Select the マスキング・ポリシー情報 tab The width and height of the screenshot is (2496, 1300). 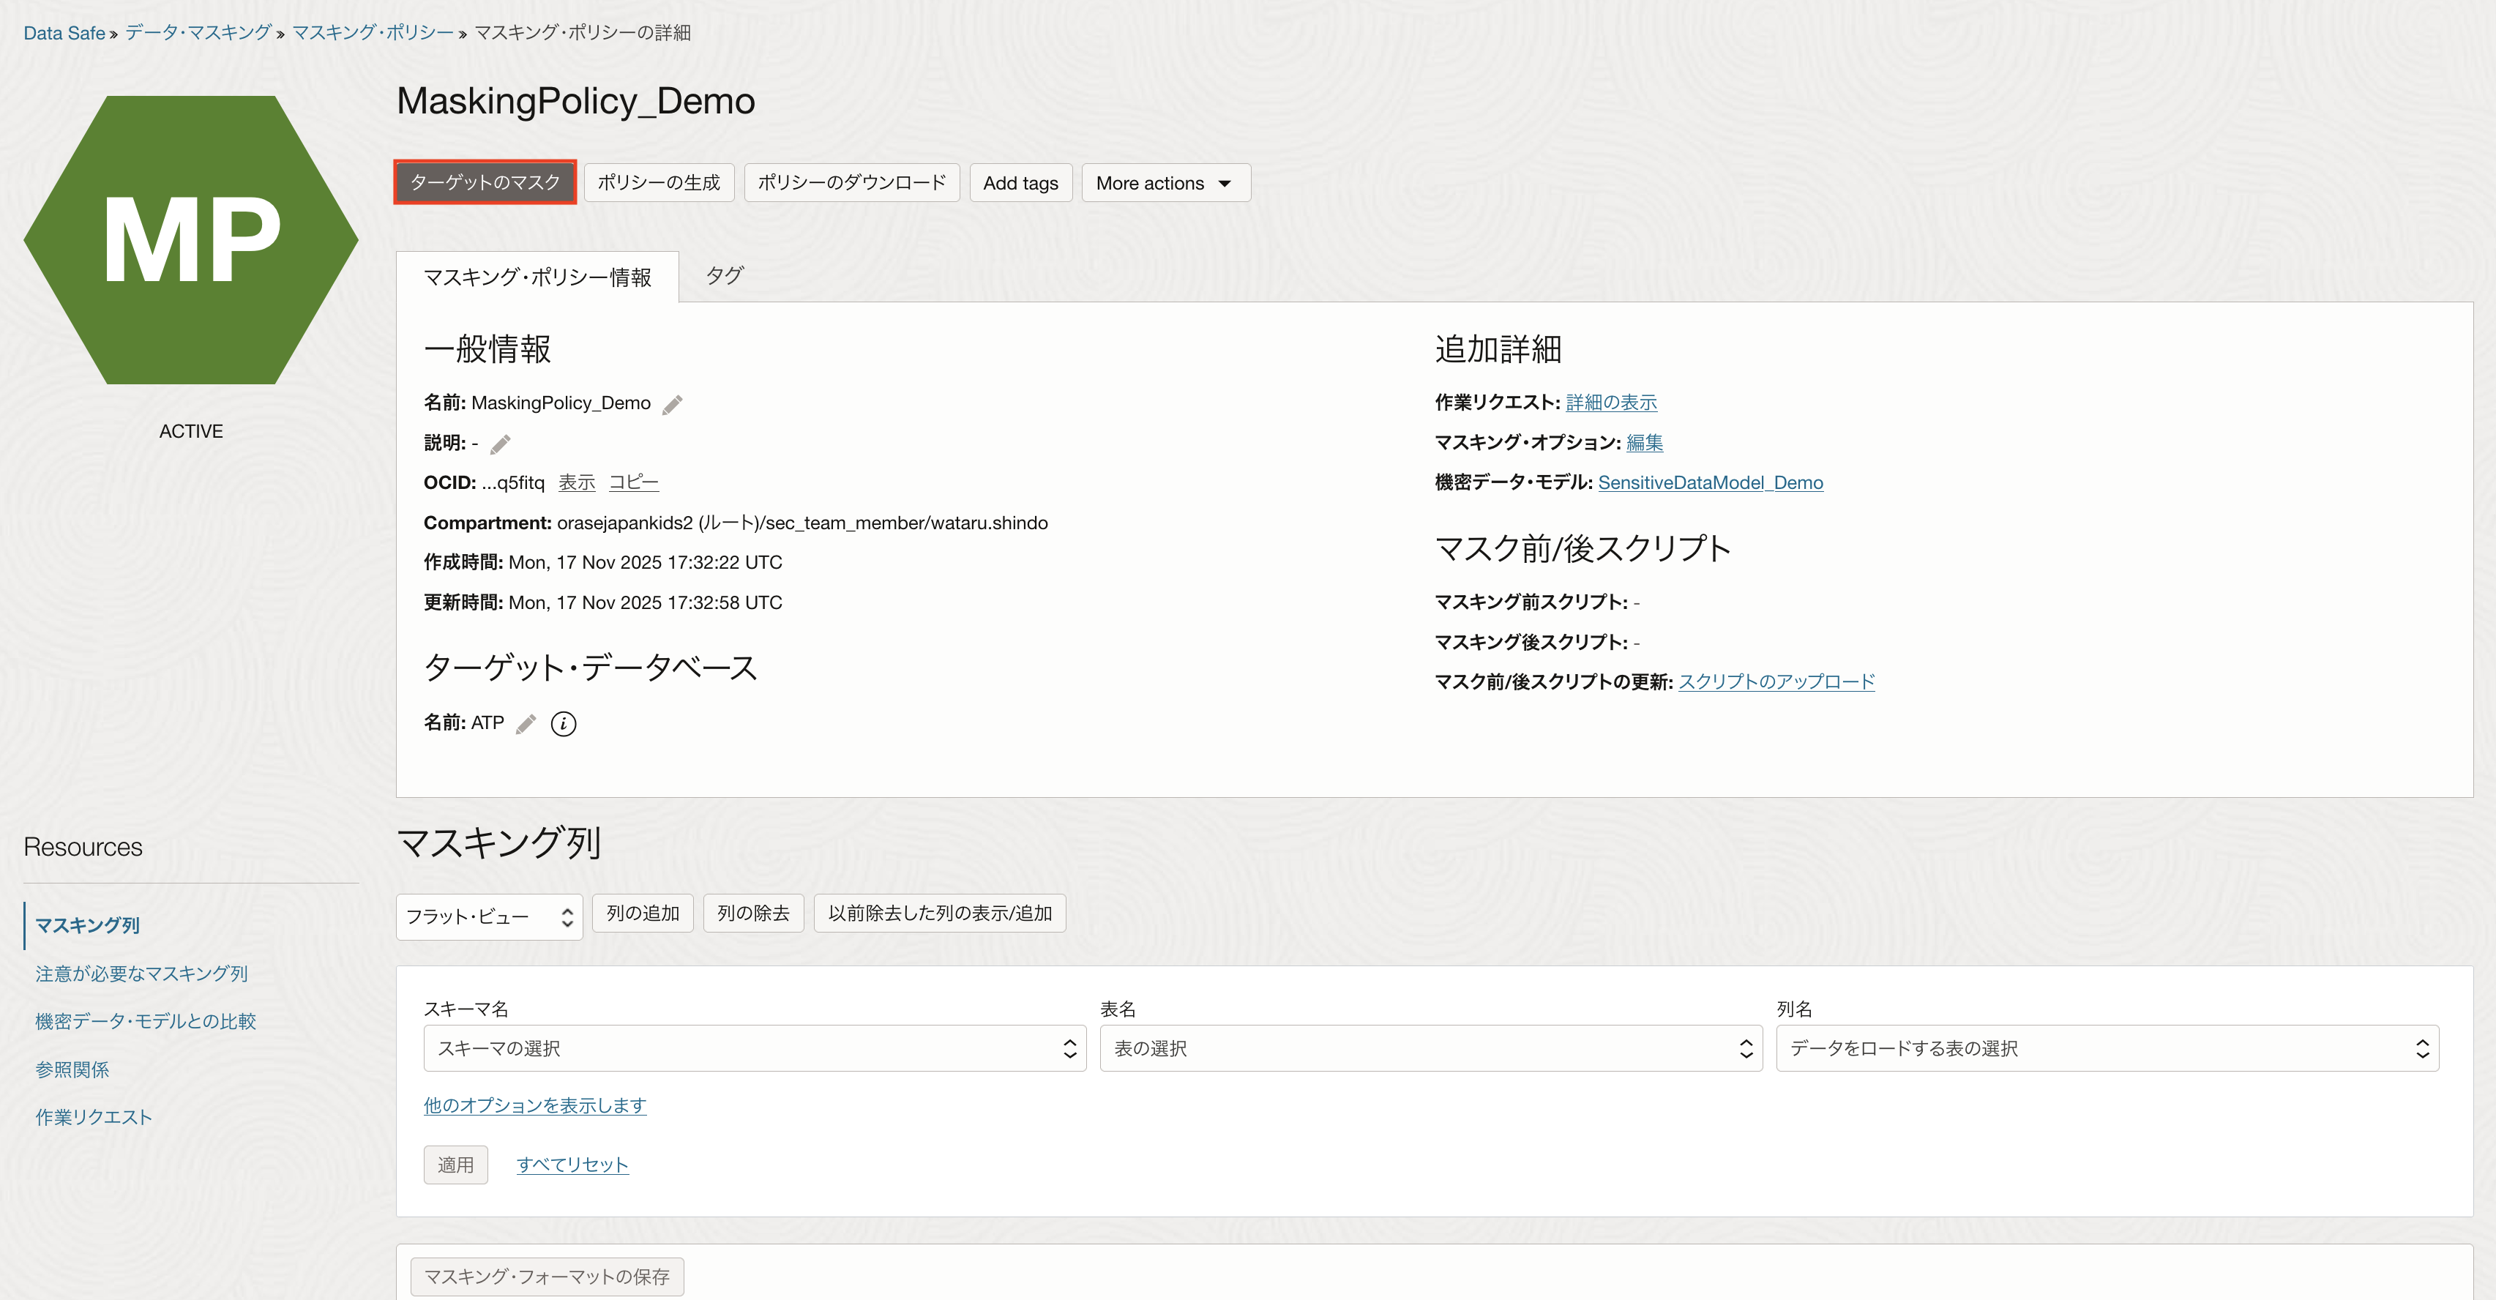point(537,278)
